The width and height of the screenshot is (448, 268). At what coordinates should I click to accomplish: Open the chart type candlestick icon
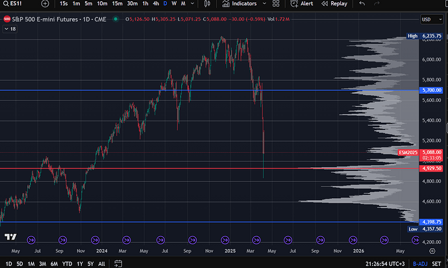206,4
